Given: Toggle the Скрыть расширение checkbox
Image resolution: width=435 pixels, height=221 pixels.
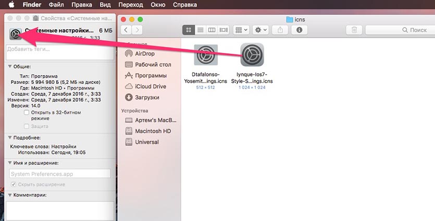Looking at the screenshot, I should (x=14, y=185).
